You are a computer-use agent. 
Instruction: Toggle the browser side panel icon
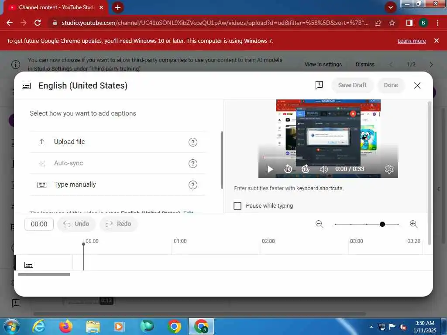coord(409,23)
